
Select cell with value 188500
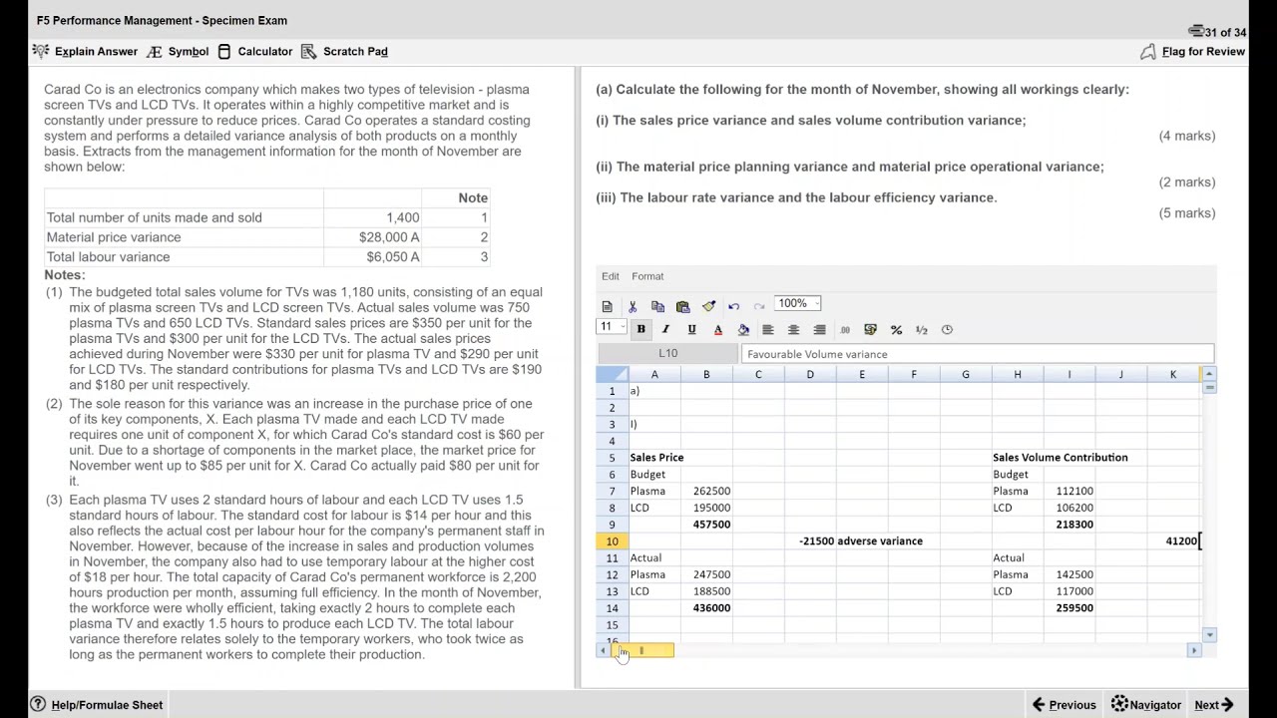(x=706, y=591)
